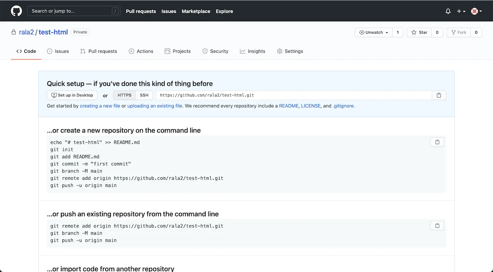Select the HTTPS clone option

point(124,95)
